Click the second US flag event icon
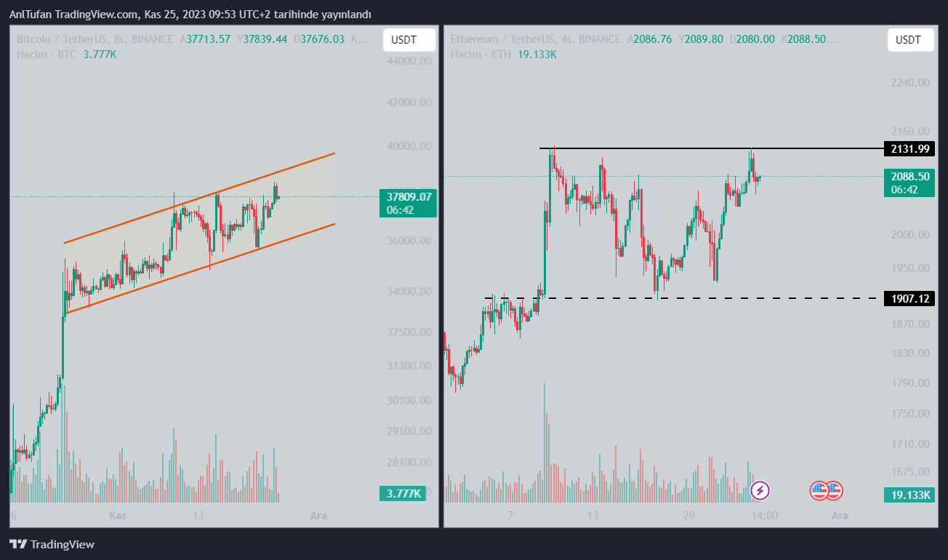The image size is (948, 560). (x=833, y=491)
